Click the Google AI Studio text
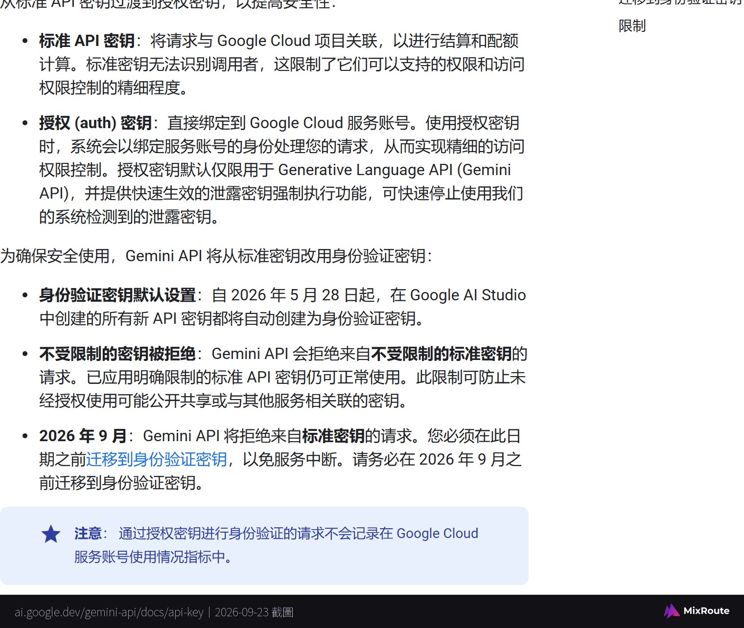 [468, 295]
